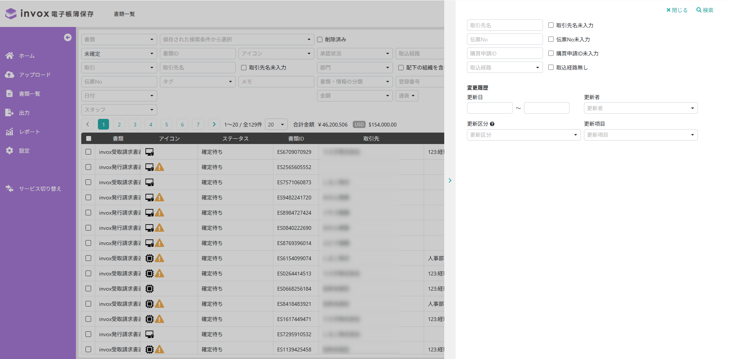Click the monitor icon on row ES6709070929
Viewport: 729px width, 359px height.
150,152
